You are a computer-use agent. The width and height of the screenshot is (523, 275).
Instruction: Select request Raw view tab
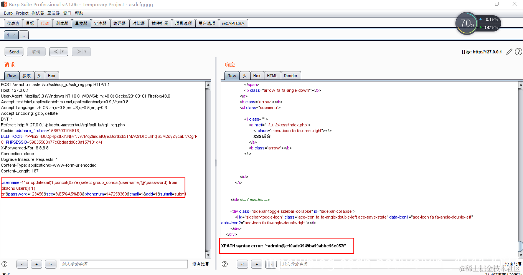point(12,76)
